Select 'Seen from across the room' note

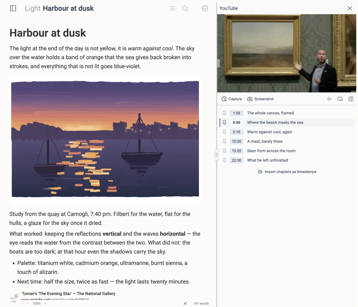click(271, 151)
